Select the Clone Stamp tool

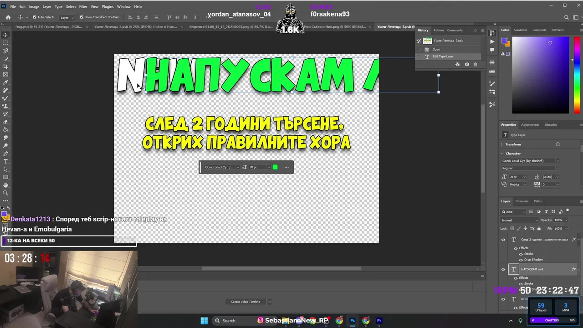5,106
